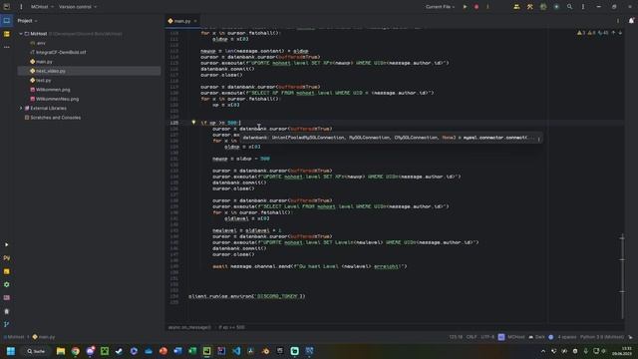Toggle the Project tool window icon

[7, 20]
